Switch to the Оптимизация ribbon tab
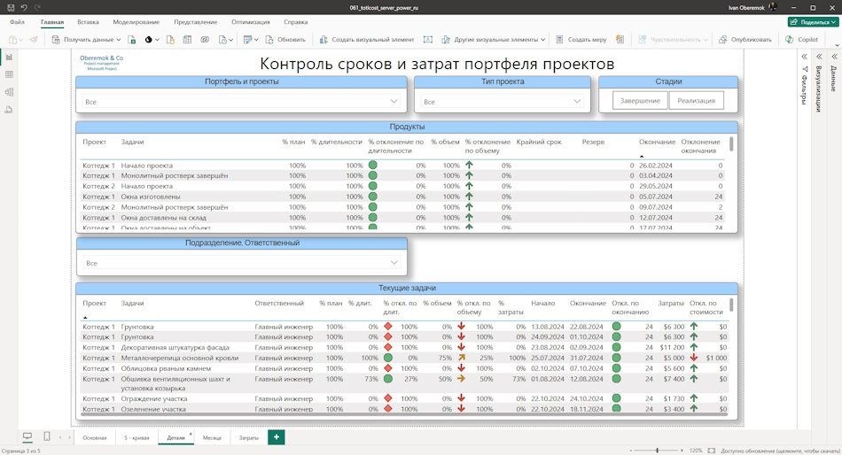This screenshot has height=455, width=842. [x=251, y=22]
